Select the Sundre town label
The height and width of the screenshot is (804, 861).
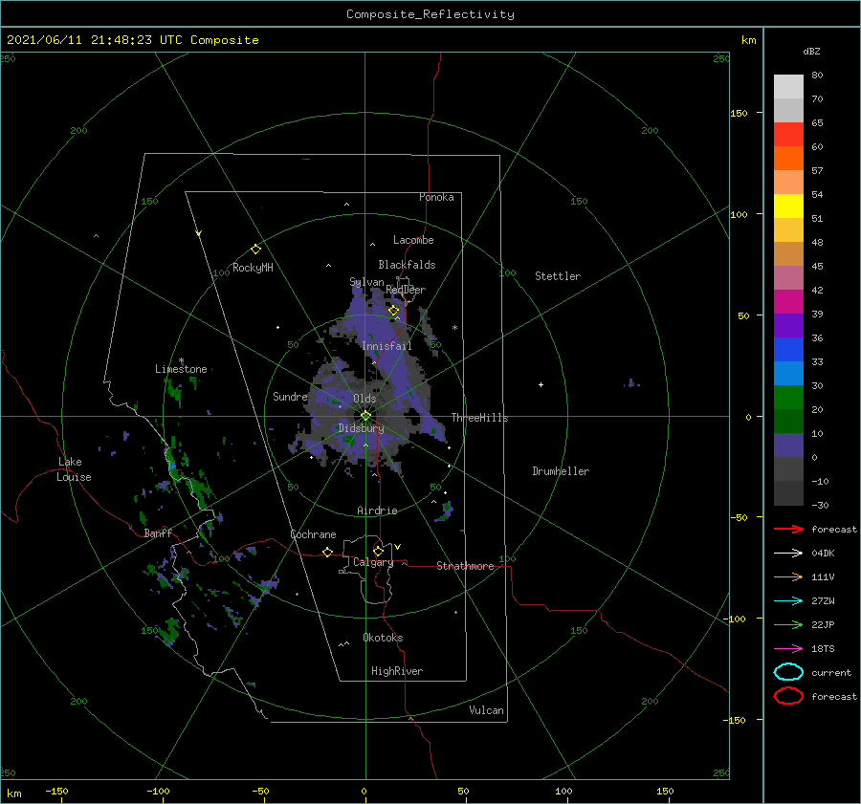tap(291, 396)
